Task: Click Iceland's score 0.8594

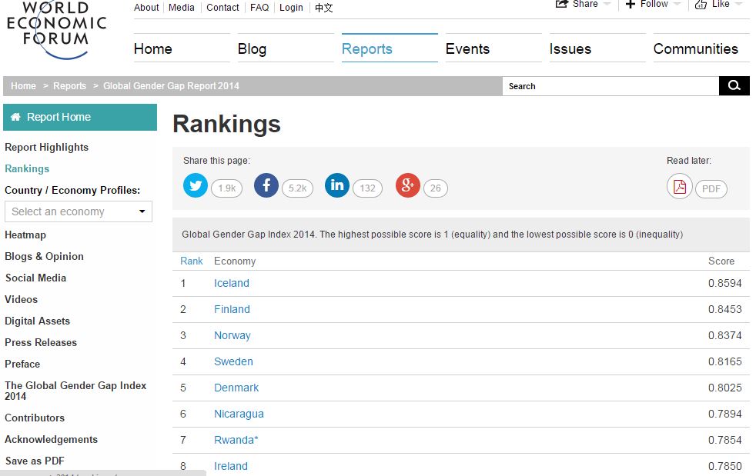Action: coord(724,283)
